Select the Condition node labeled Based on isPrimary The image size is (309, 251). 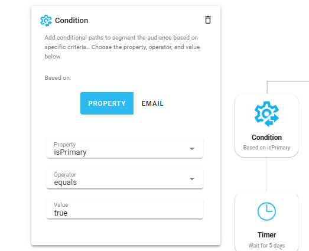[x=266, y=125]
